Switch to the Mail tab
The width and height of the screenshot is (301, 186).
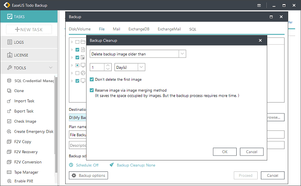coord(116,29)
